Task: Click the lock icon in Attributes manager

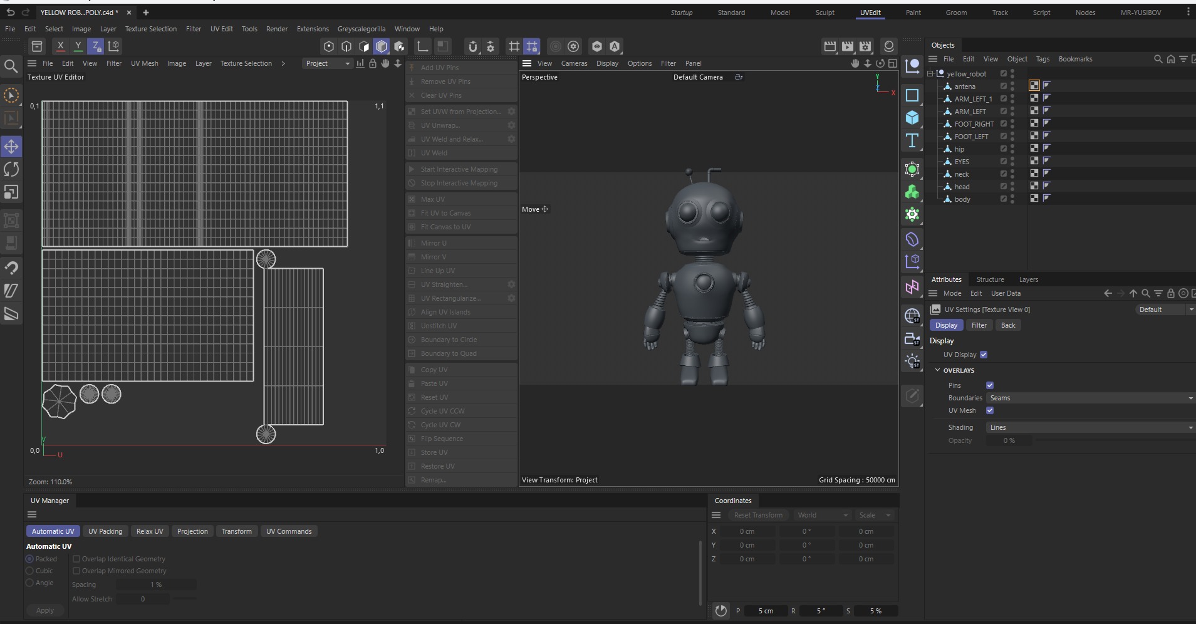Action: (x=1170, y=293)
